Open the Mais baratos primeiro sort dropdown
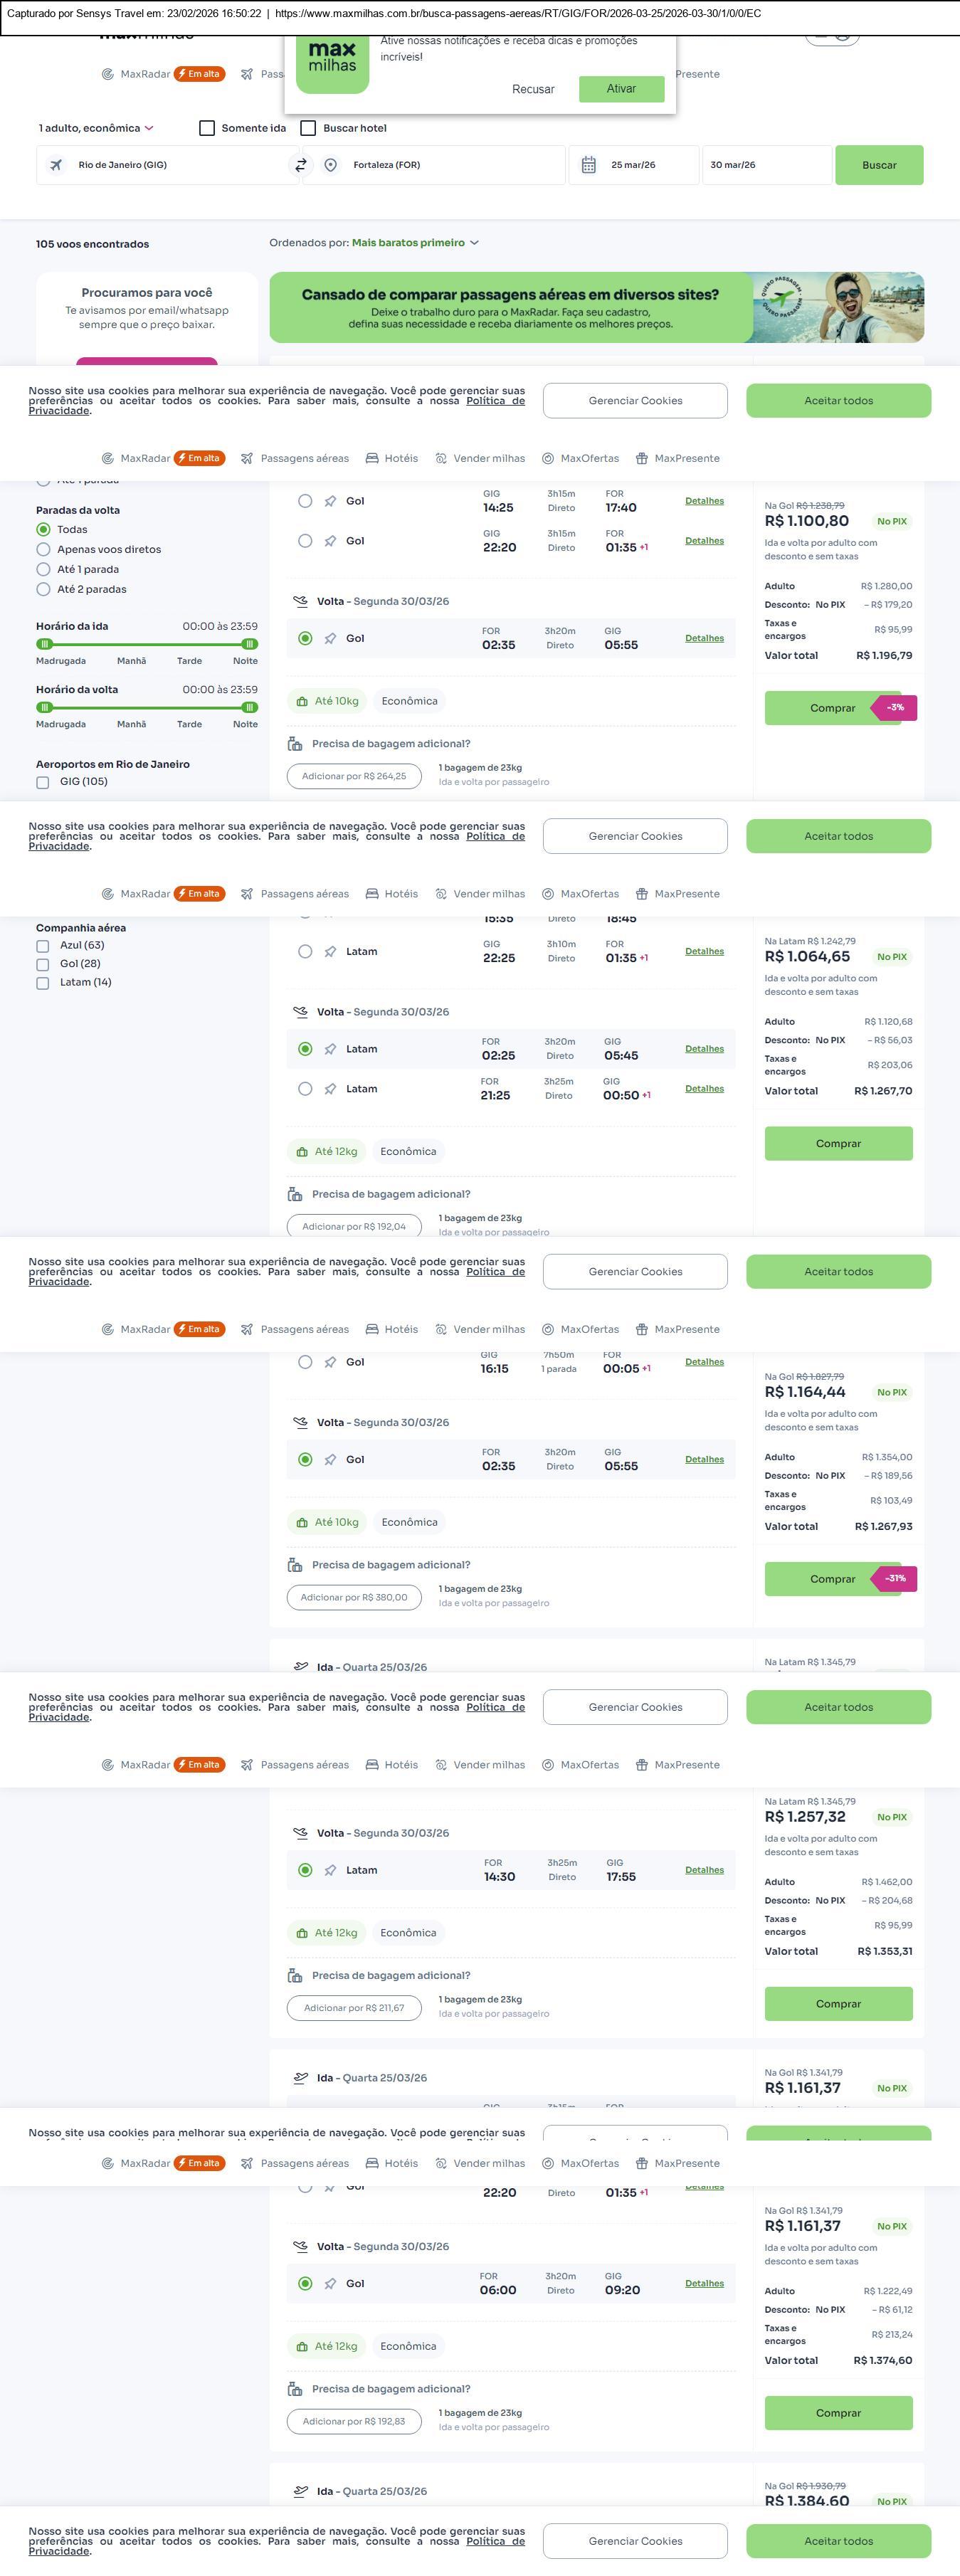 (415, 243)
